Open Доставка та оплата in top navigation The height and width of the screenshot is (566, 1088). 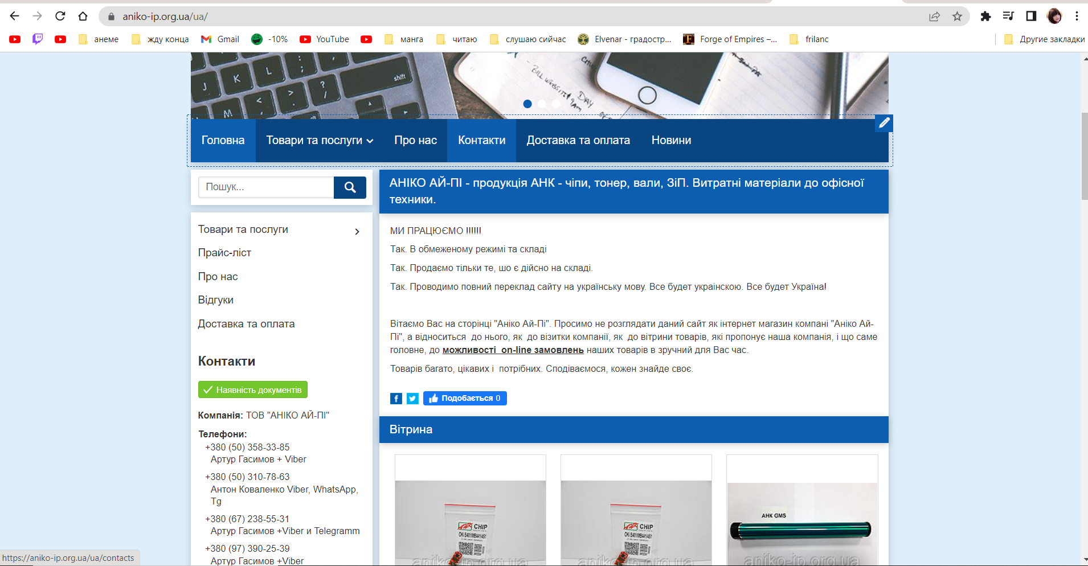[x=578, y=140]
